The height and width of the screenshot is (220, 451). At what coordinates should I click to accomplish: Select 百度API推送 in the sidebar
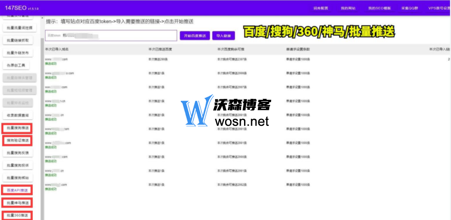pos(18,191)
